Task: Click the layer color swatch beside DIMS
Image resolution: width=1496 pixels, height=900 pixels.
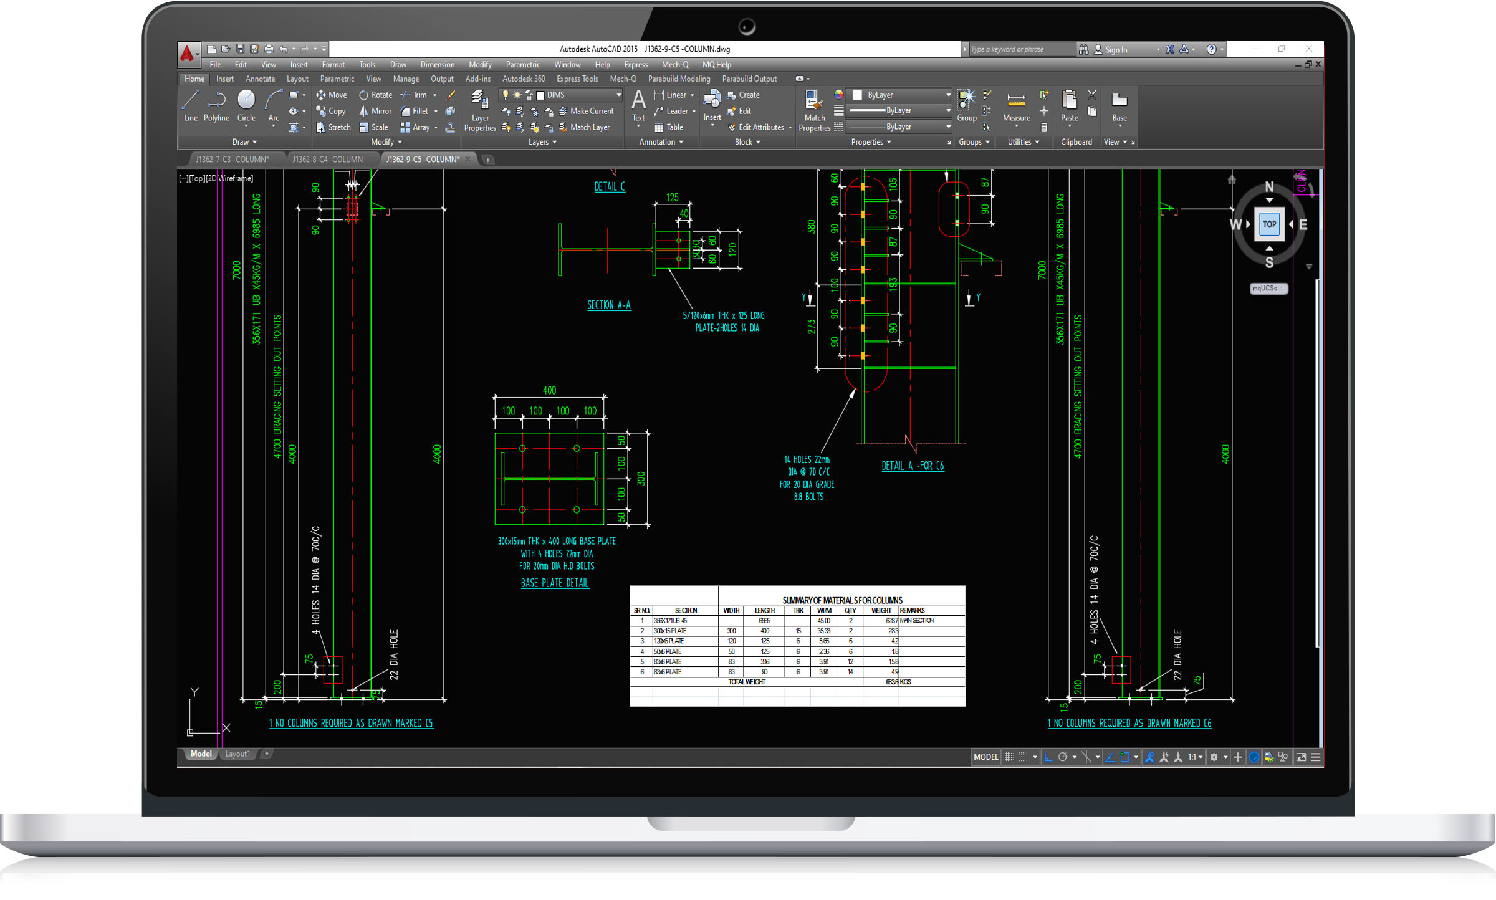Action: [x=540, y=95]
